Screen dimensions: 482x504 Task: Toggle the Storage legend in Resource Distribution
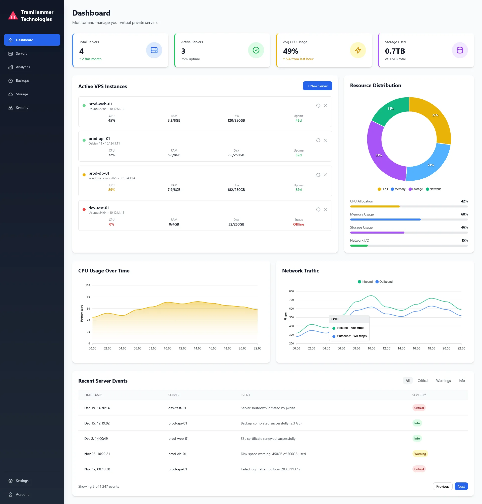[415, 189]
